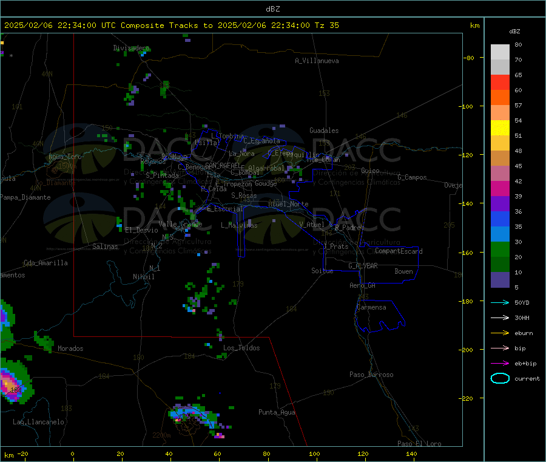546x462 pixels.
Task: Click the 'Nihuil' map label
Action: pyautogui.click(x=143, y=277)
